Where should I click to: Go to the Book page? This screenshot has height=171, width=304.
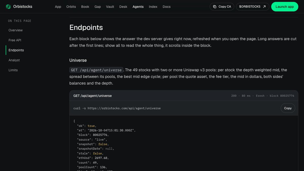point(85,7)
